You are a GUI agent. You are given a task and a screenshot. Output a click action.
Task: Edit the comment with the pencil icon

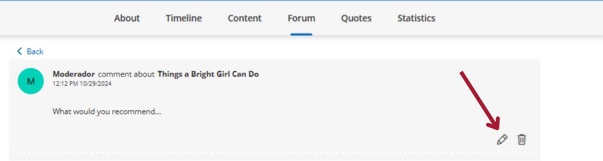[x=502, y=139]
